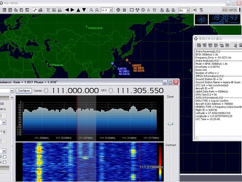Click the horizontal lines list toolbar icon
The height and width of the screenshot is (182, 242).
click(125, 10)
